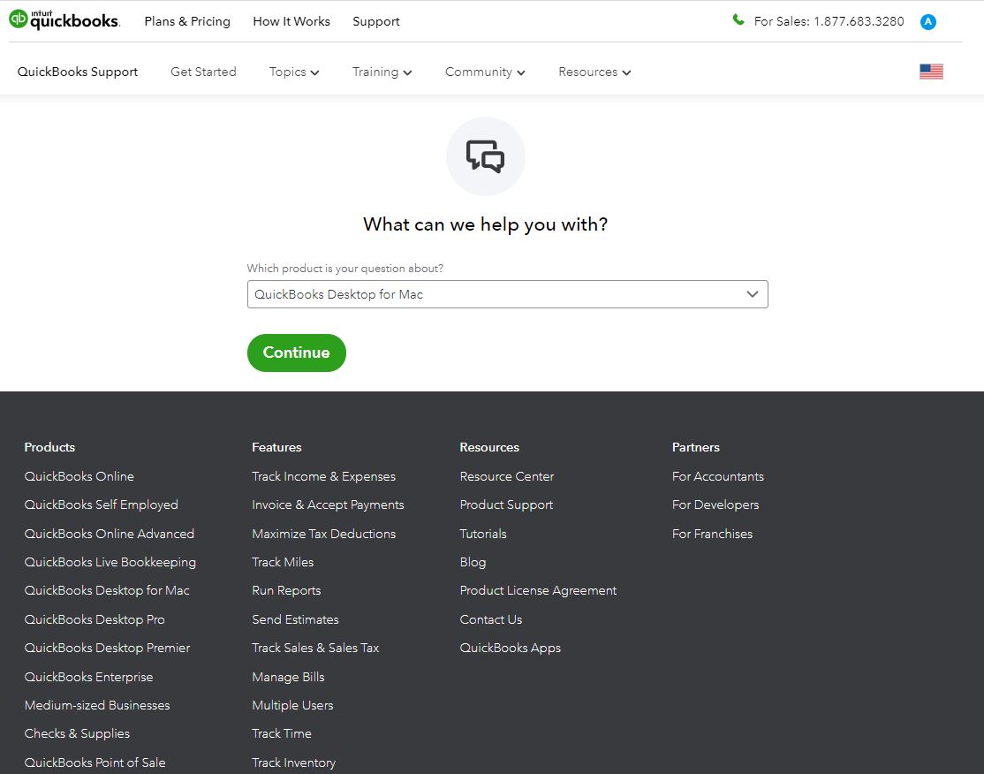This screenshot has width=984, height=774.
Task: Open QuickBooks Self Employed link
Action: [101, 505]
